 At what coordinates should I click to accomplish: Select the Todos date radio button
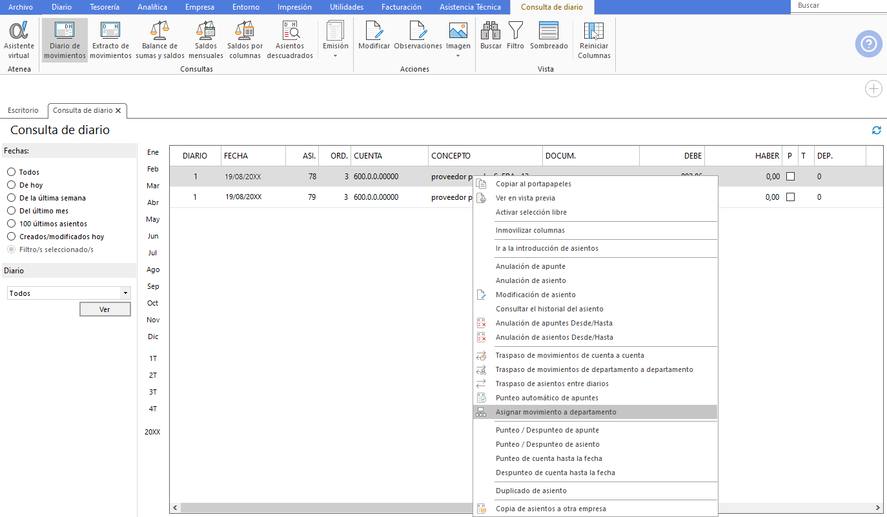coord(11,172)
